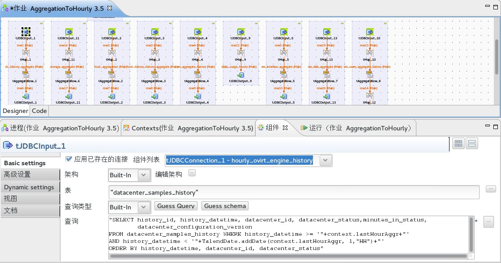Click the datacenter_samples_history table name field
Screen dimensions: 501x263
point(293,192)
